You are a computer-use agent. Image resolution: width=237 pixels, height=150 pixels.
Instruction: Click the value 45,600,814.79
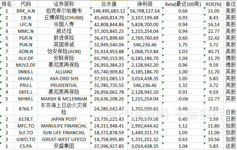[x=109, y=18]
